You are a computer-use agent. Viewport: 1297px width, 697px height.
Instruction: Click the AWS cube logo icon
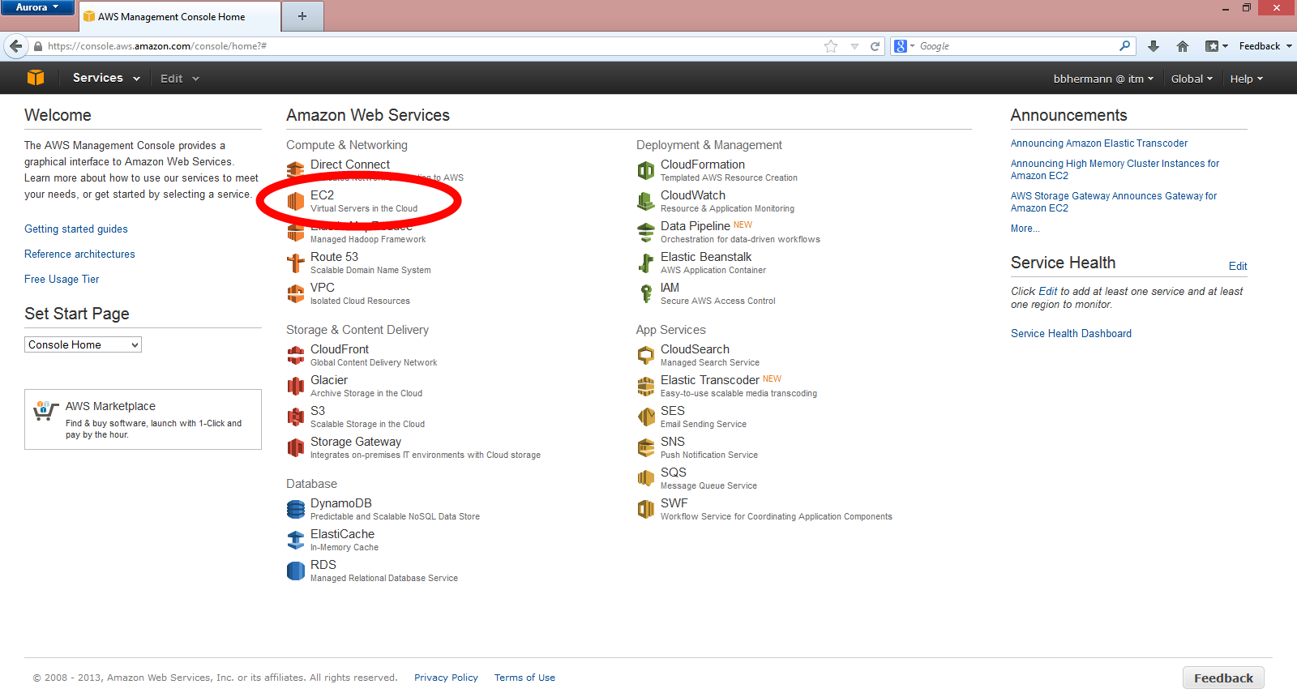point(36,78)
